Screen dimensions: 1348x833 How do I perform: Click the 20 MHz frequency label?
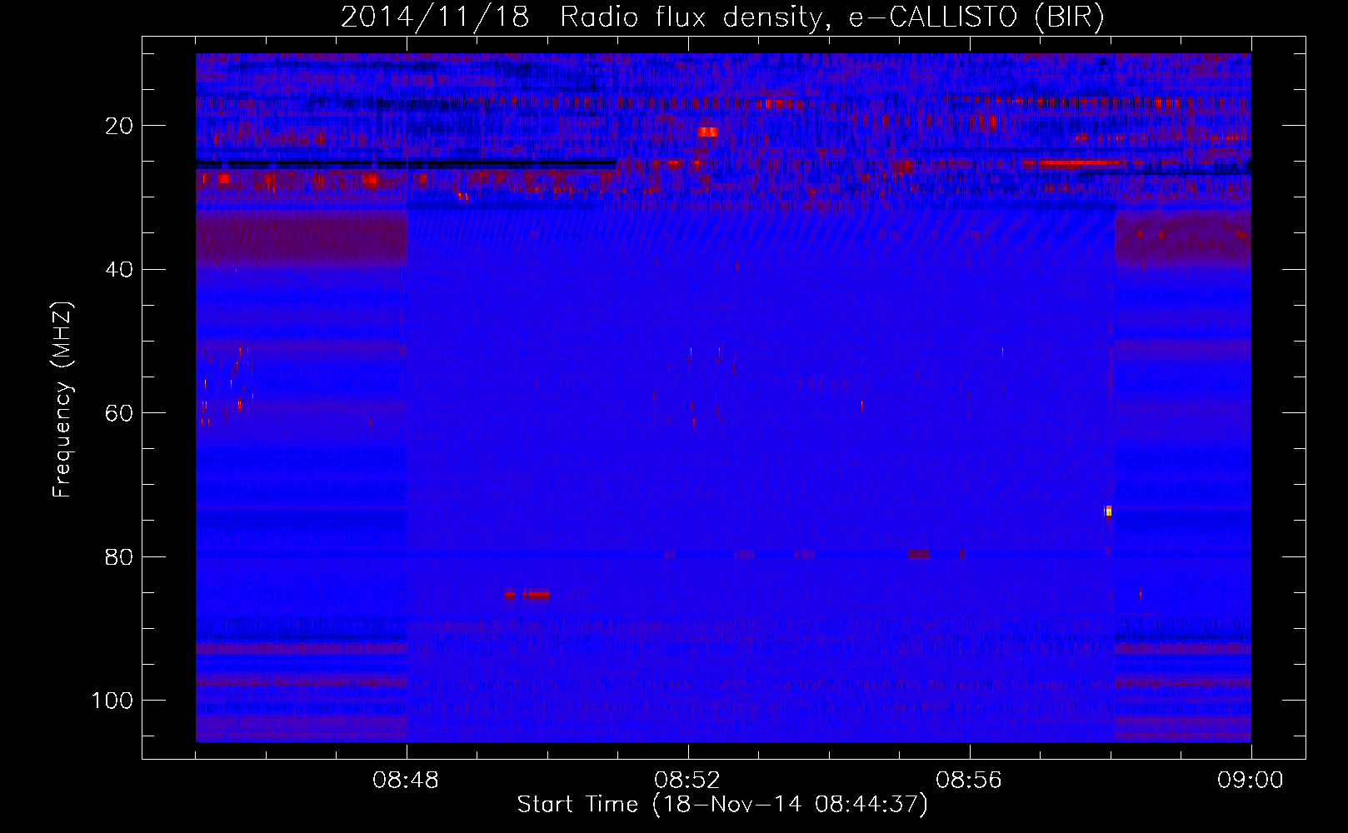pos(120,126)
